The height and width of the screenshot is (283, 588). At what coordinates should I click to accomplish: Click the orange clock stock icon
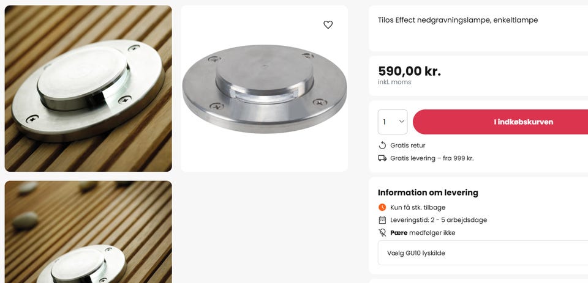[382, 208]
